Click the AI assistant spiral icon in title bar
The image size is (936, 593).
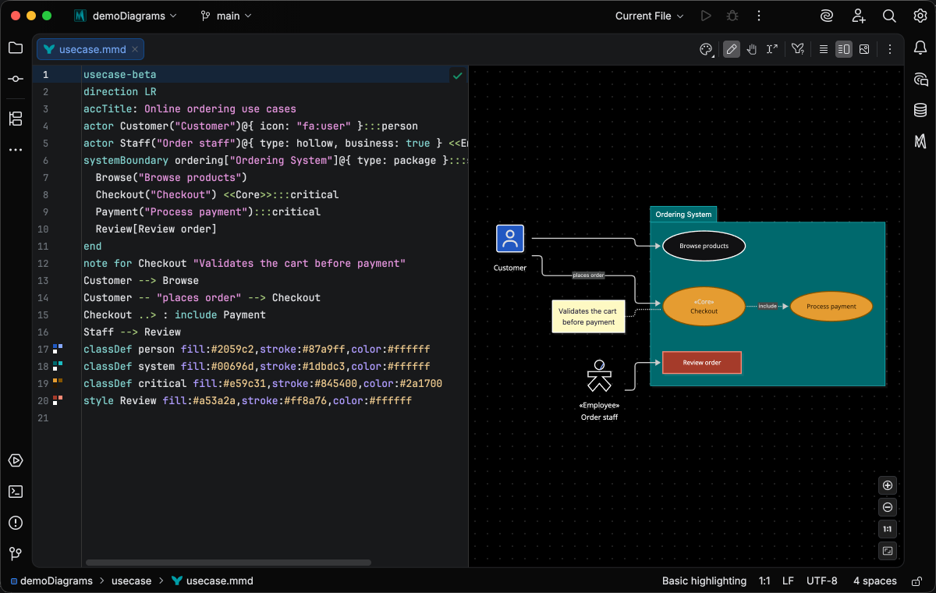click(827, 16)
